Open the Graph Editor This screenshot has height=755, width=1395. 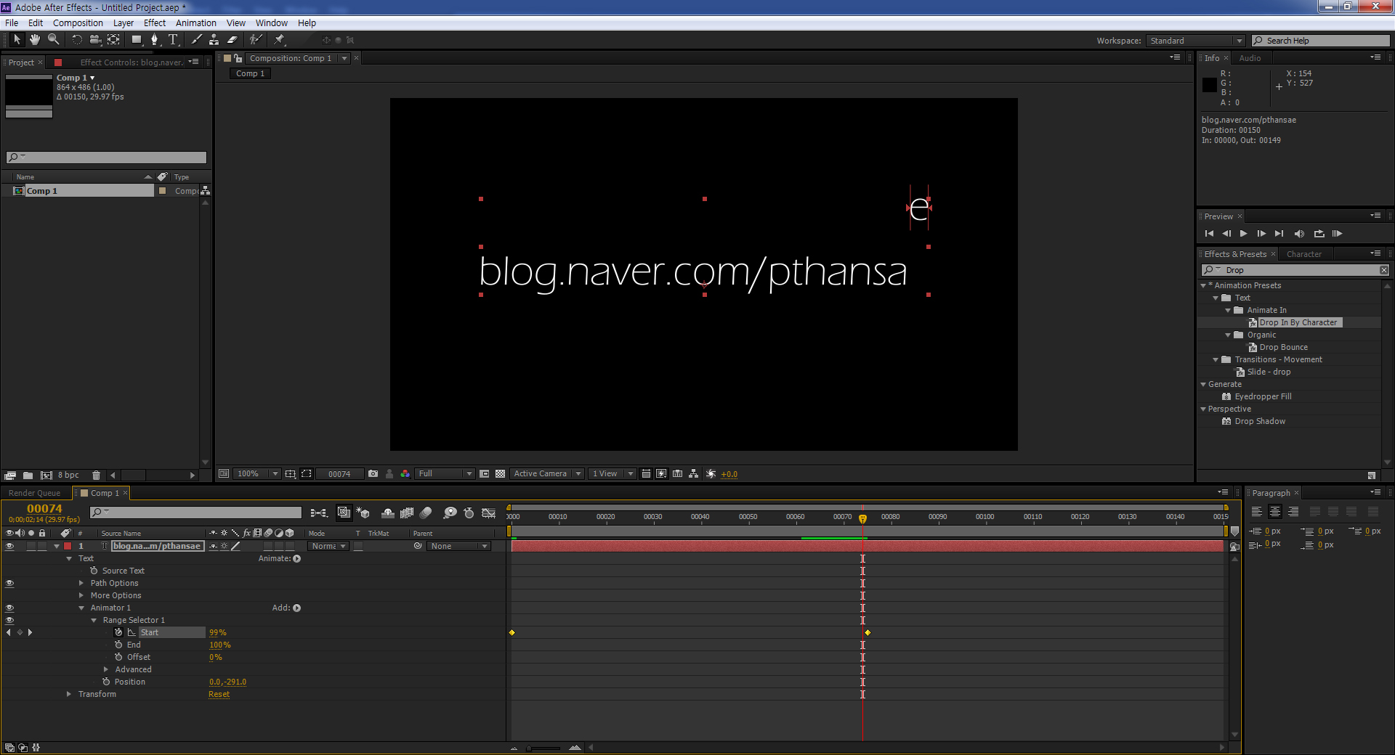coord(489,513)
